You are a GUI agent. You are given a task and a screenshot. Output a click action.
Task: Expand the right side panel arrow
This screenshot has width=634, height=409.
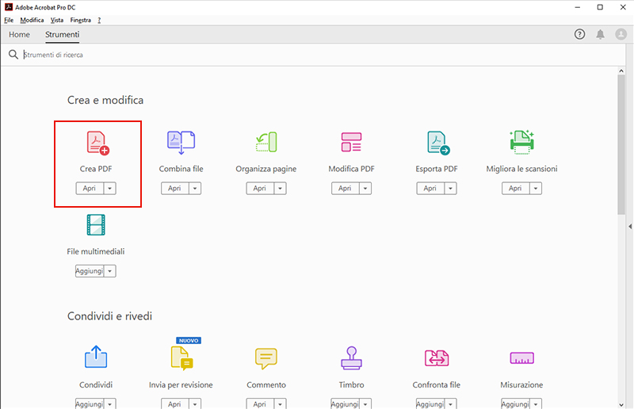pos(630,227)
